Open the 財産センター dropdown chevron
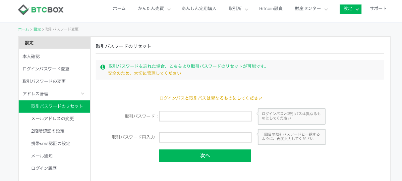The width and height of the screenshot is (402, 181). [326, 9]
